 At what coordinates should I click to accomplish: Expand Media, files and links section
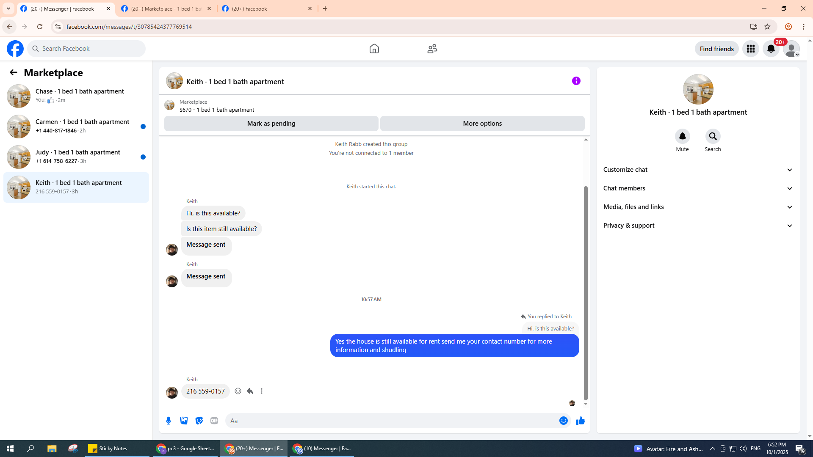698,207
